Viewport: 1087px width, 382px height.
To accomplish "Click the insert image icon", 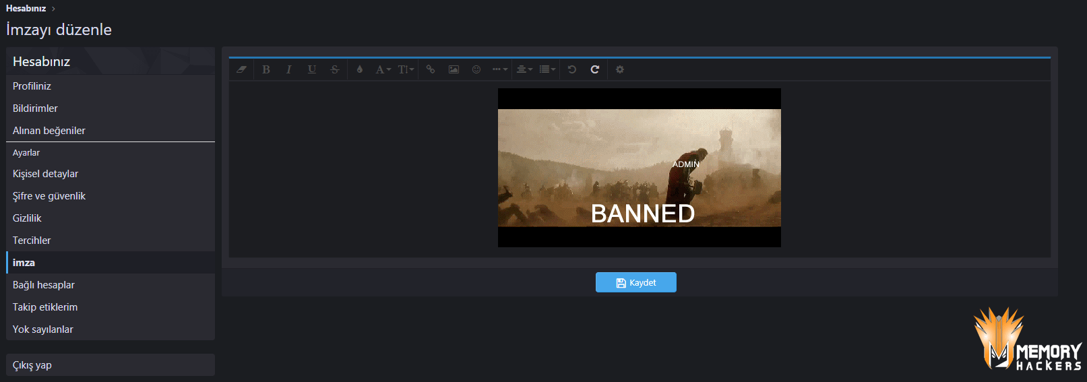I will point(454,69).
